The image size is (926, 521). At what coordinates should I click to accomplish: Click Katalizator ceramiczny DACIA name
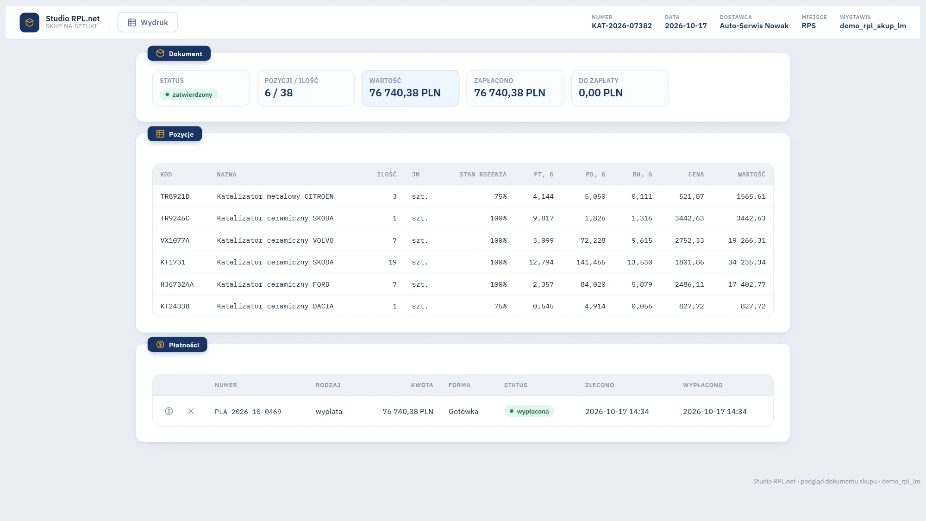pos(275,306)
